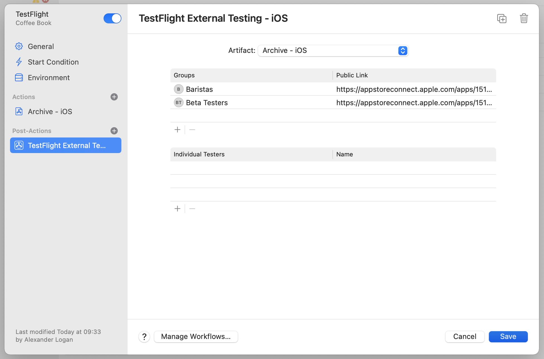Viewport: 544px width, 359px height.
Task: Add a new post-action with plus icon
Action: tap(114, 131)
